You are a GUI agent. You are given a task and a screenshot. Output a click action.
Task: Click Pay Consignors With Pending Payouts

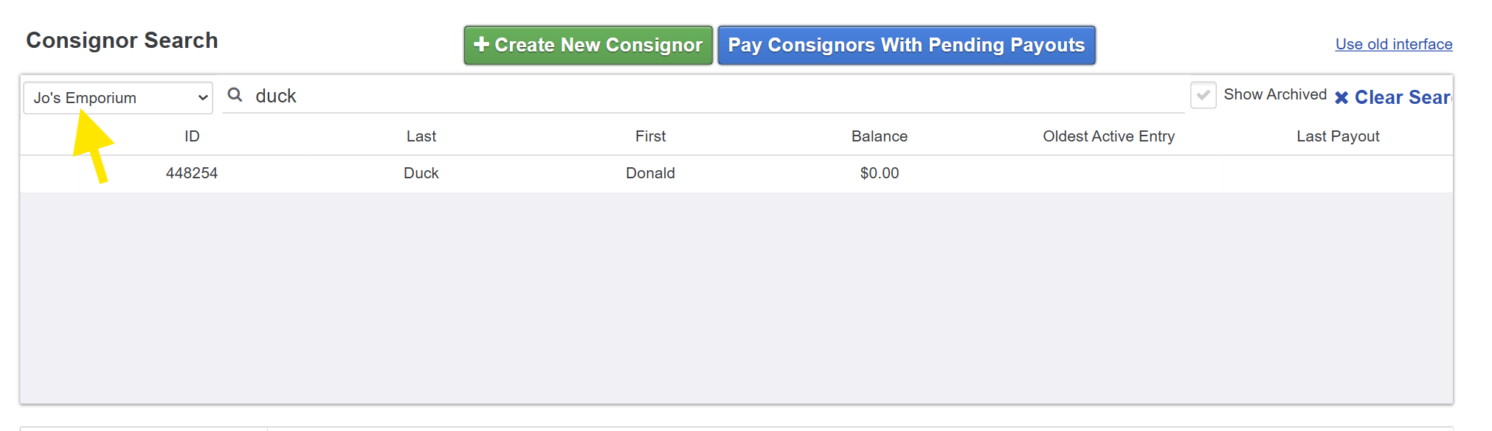(906, 45)
